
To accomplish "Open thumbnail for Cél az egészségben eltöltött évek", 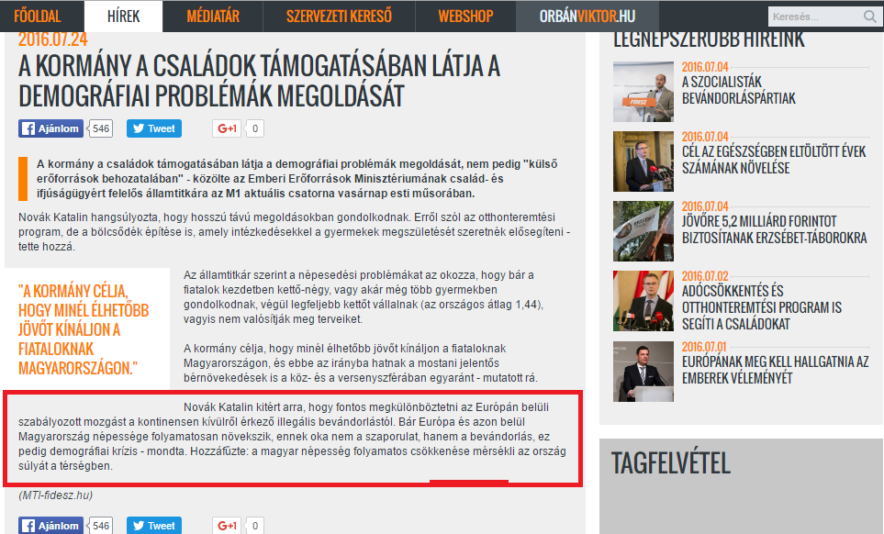I will pyautogui.click(x=643, y=161).
